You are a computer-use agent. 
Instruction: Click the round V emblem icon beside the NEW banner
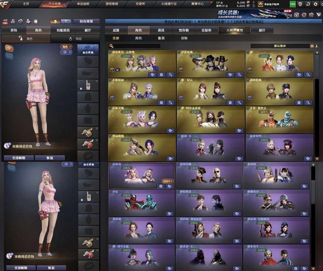coord(296,15)
